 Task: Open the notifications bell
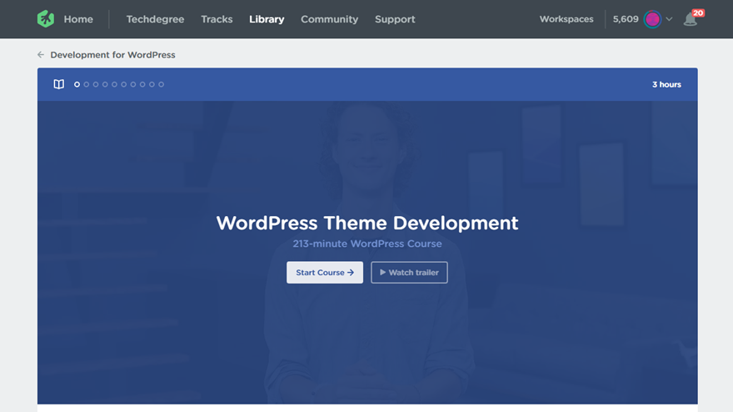(690, 19)
